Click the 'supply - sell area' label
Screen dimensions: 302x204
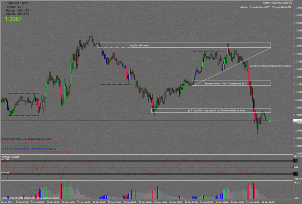click(x=139, y=45)
